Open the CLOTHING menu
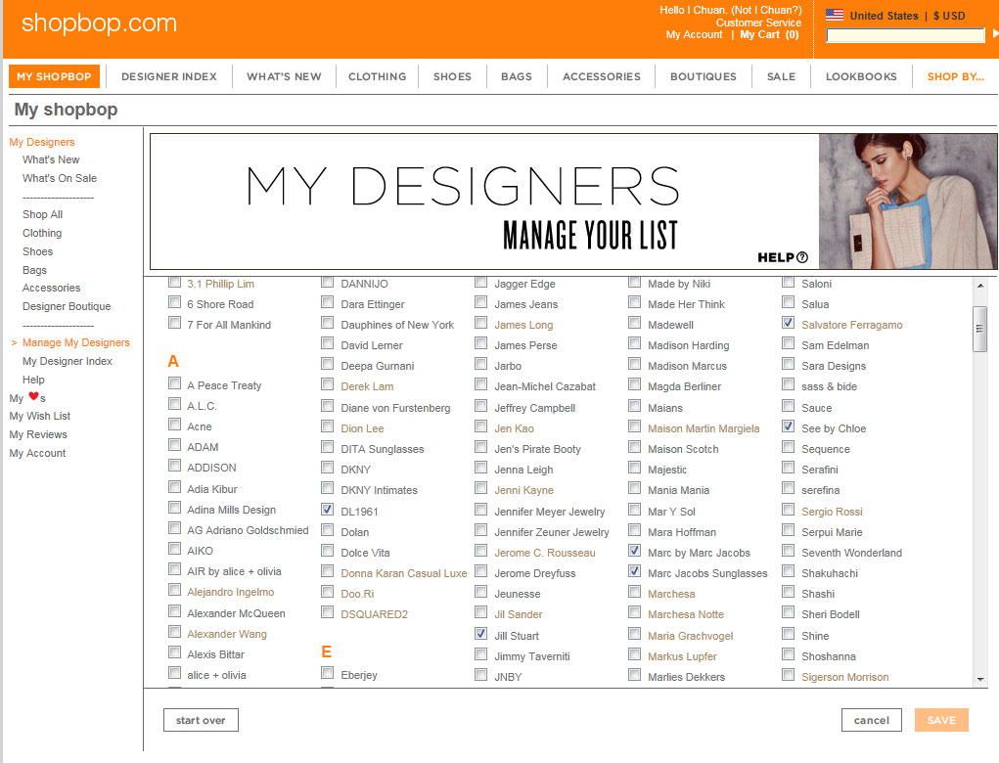 tap(377, 76)
